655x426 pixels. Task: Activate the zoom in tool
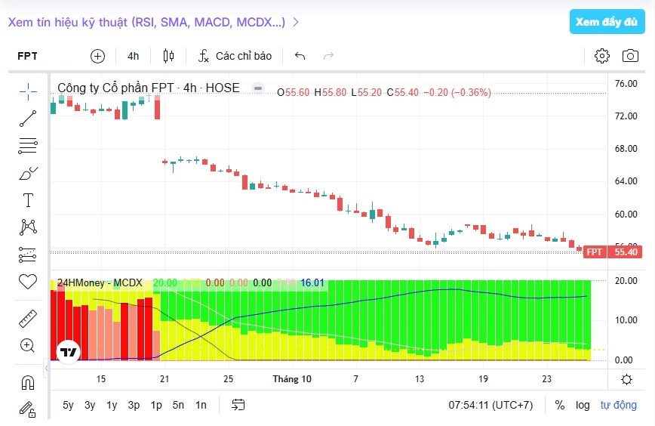(28, 346)
